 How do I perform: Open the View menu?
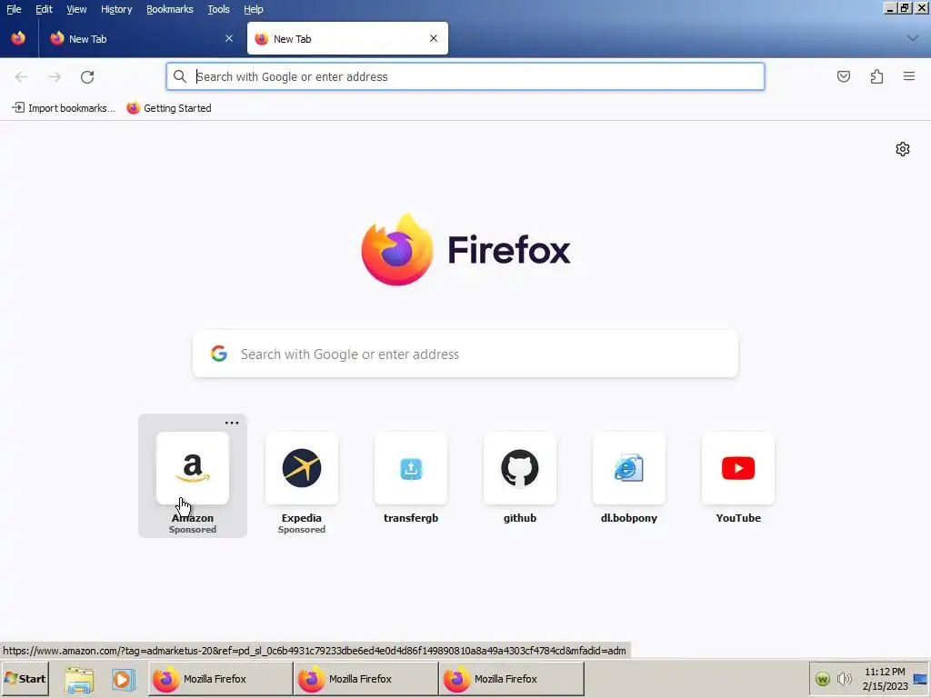click(76, 9)
